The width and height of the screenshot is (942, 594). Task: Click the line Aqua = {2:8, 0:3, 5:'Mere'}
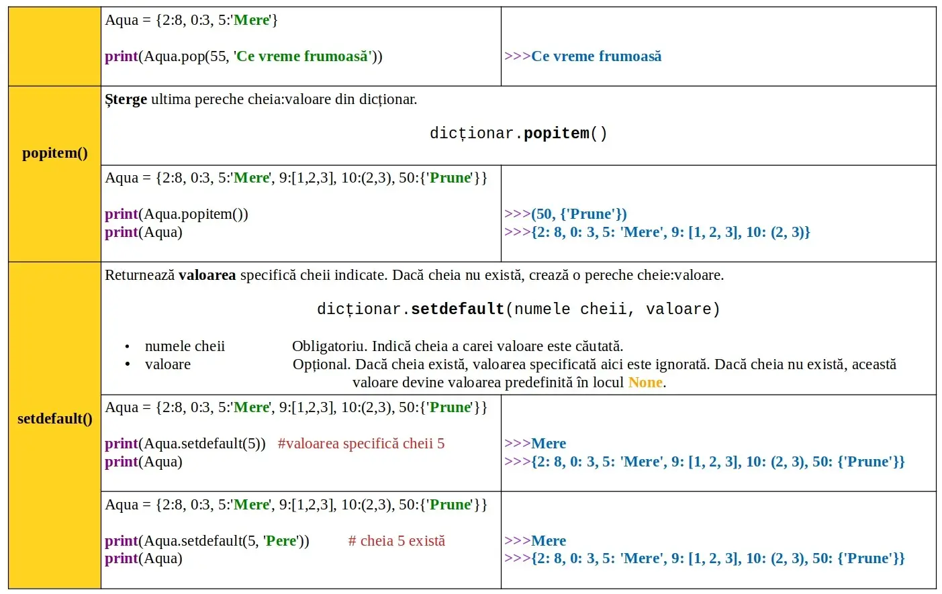point(191,20)
